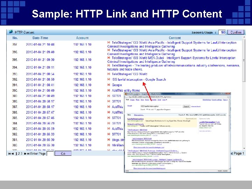Click the Confirm button for Record/Page
The width and height of the screenshot is (252, 189).
click(x=236, y=32)
